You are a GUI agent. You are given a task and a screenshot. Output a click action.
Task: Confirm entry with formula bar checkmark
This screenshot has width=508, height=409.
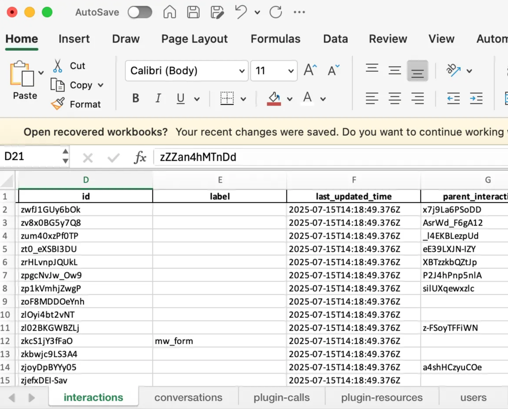pos(113,158)
